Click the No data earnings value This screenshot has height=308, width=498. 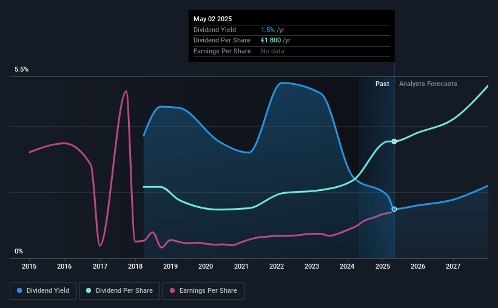(272, 51)
